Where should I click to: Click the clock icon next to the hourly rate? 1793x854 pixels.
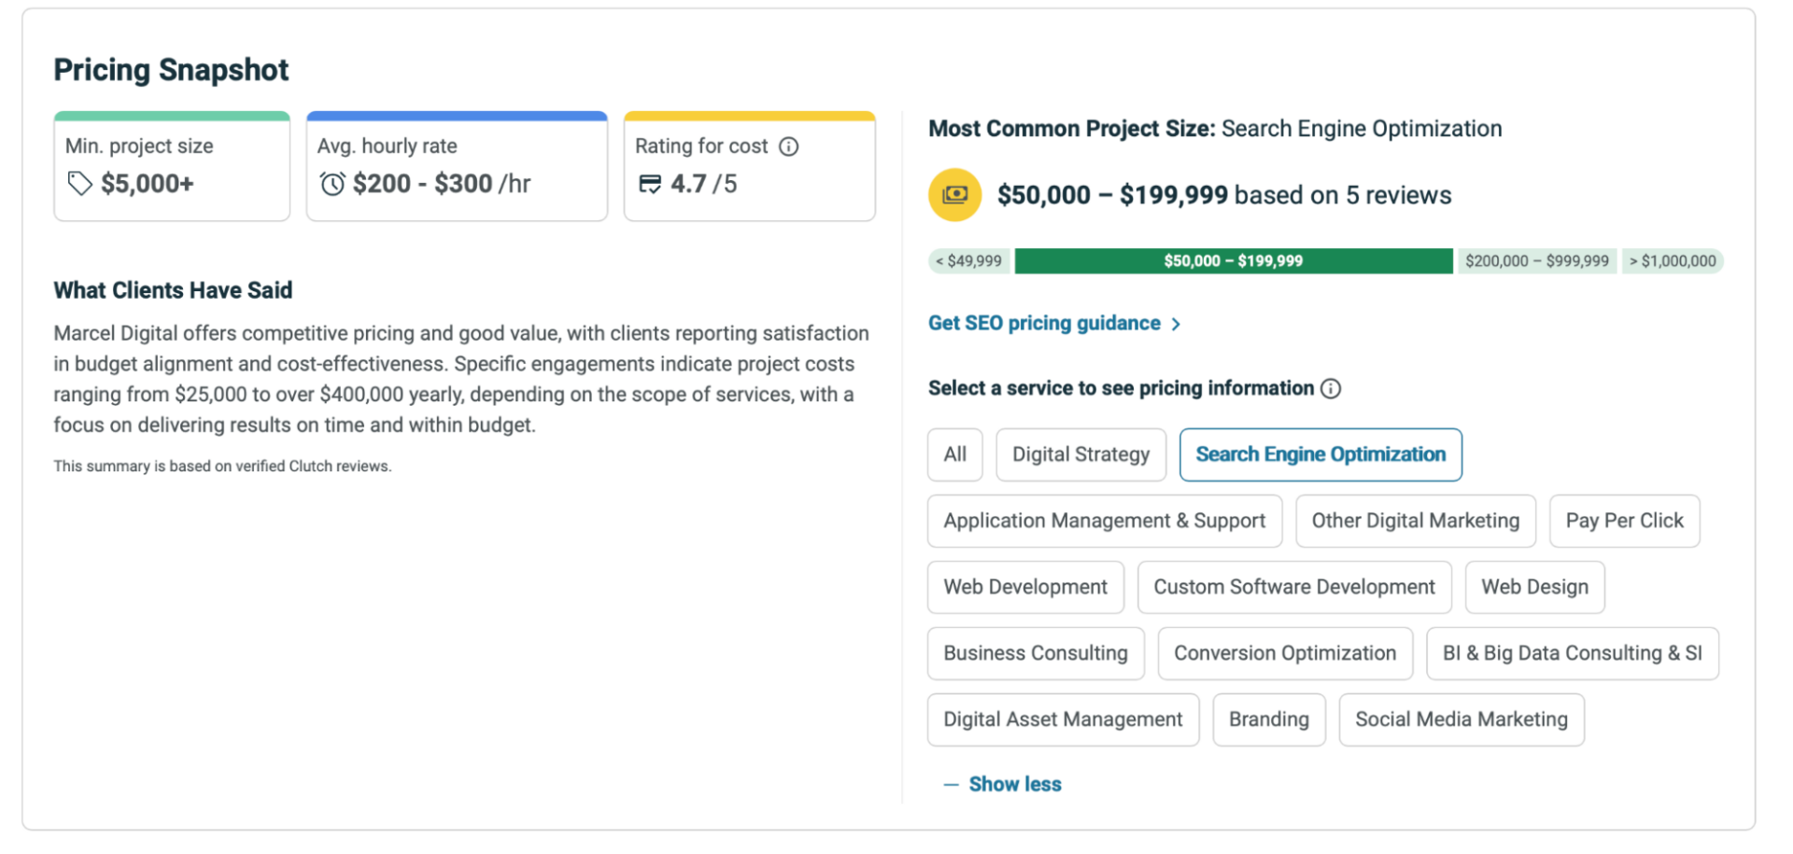[332, 184]
